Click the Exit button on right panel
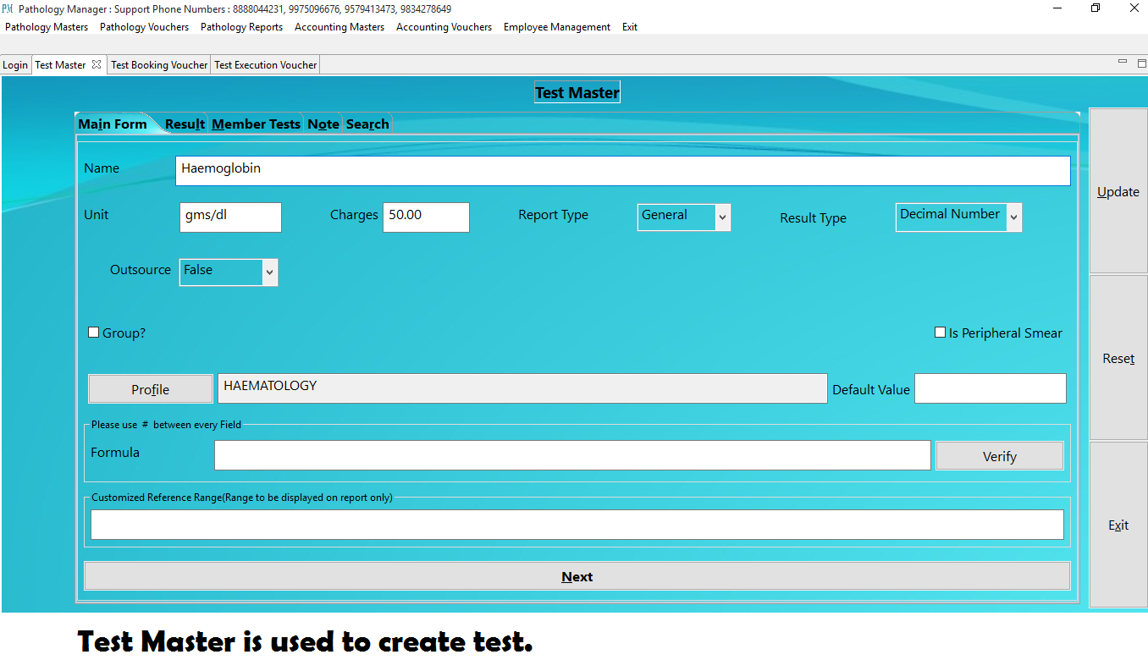 tap(1118, 525)
